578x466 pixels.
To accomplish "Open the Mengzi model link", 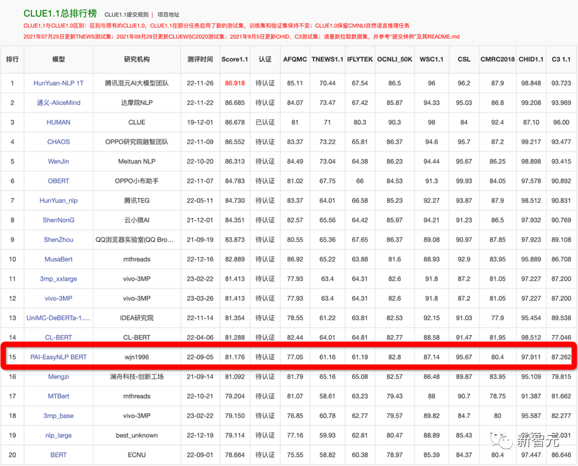I will (58, 377).
